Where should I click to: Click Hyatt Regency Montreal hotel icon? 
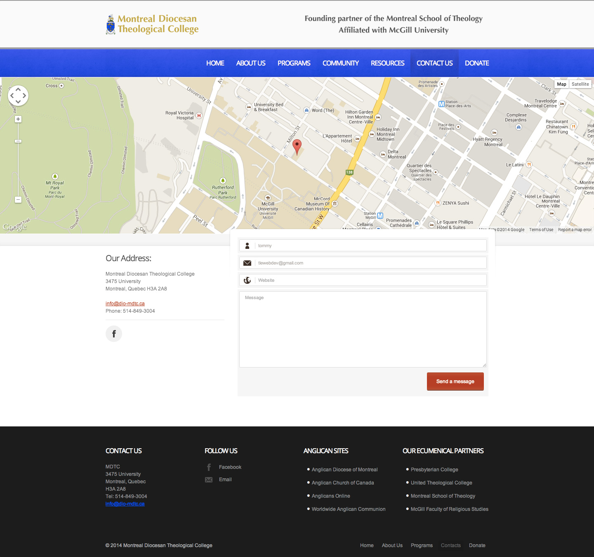tap(494, 133)
